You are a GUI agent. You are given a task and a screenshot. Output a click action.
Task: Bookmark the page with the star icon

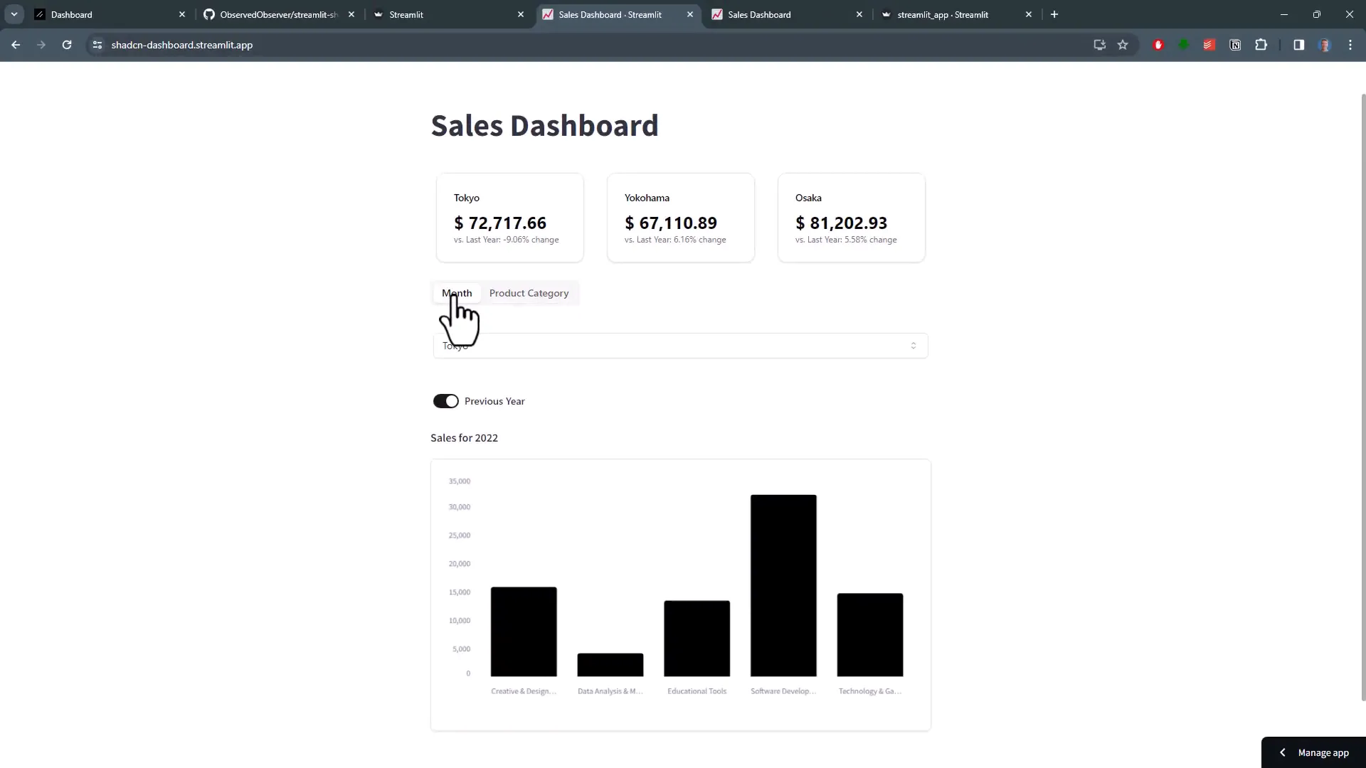point(1123,45)
